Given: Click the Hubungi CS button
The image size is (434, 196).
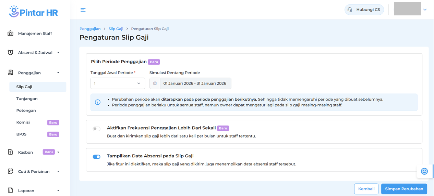Looking at the screenshot, I should pyautogui.click(x=364, y=10).
